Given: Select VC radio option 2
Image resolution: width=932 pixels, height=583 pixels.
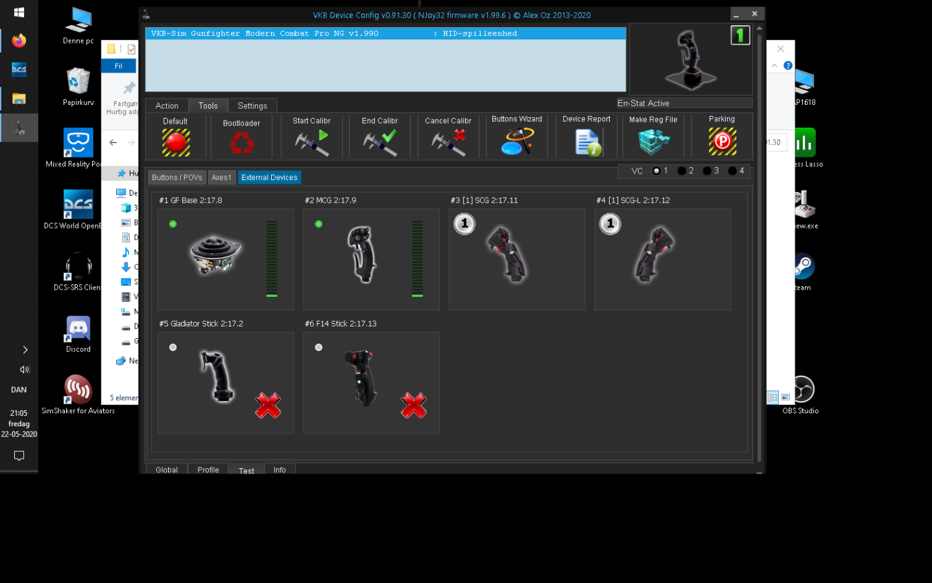Looking at the screenshot, I should pos(682,171).
